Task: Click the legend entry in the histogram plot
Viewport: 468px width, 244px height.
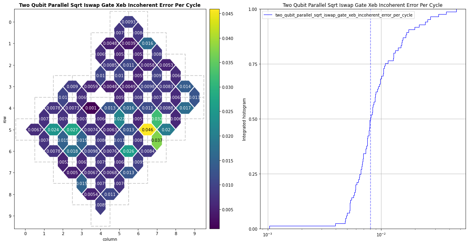Action: click(338, 15)
